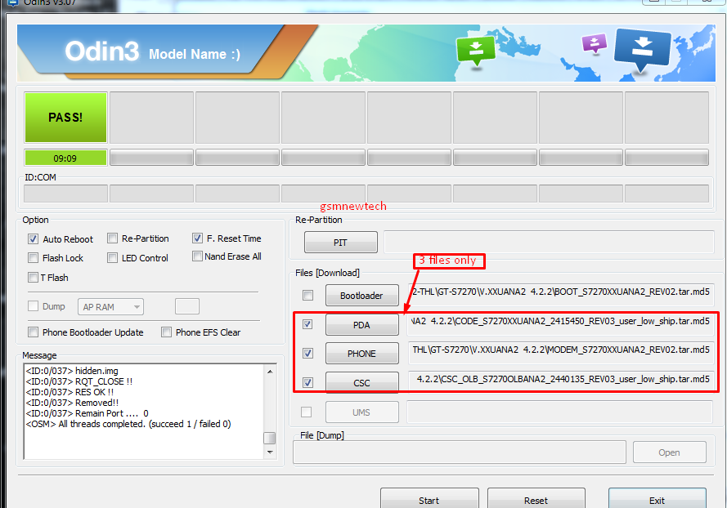Click the small field beside AP RAM
Viewport: 727px width, 508px height.
[187, 306]
